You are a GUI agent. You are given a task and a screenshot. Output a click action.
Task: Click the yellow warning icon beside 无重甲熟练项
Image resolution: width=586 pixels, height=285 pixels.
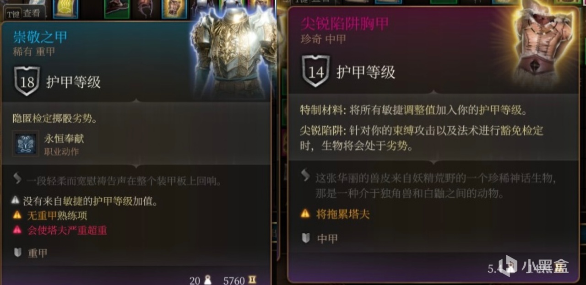click(x=17, y=215)
